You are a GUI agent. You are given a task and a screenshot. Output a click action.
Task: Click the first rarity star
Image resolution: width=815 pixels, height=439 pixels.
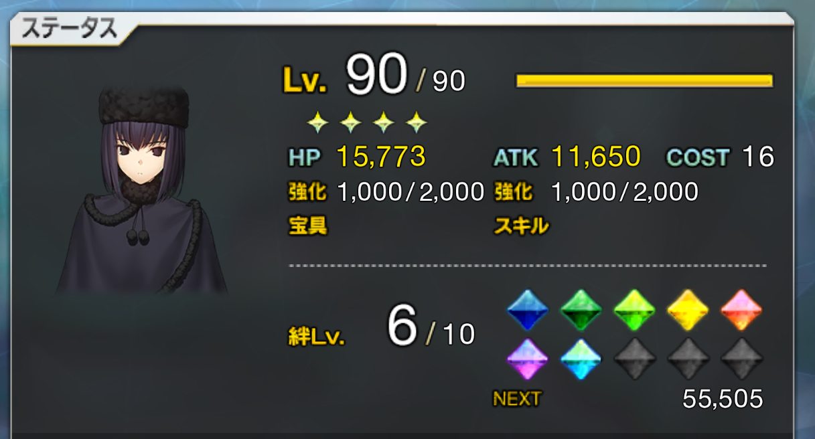pyautogui.click(x=317, y=122)
